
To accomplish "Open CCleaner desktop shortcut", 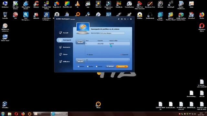I will click(x=36, y=4).
